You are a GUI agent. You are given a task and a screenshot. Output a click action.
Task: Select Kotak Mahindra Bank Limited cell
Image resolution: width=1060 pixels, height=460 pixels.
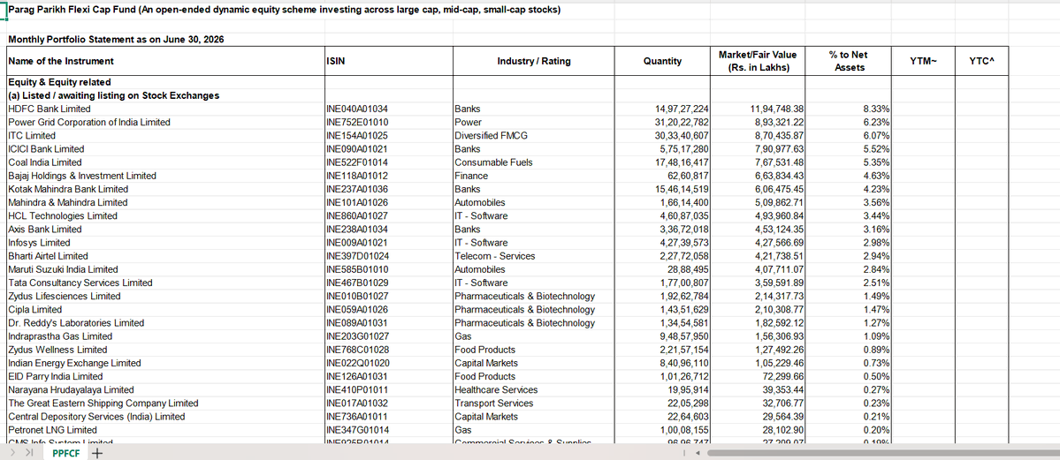point(165,189)
